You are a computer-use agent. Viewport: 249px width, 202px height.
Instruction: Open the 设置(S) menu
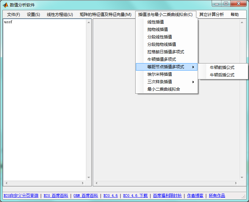(x=33, y=15)
